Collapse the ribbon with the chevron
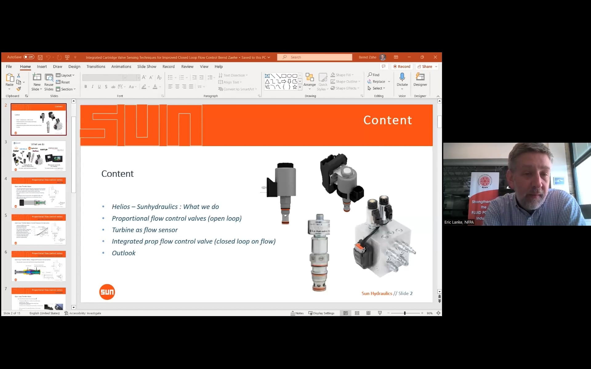The width and height of the screenshot is (591, 369). [x=438, y=96]
